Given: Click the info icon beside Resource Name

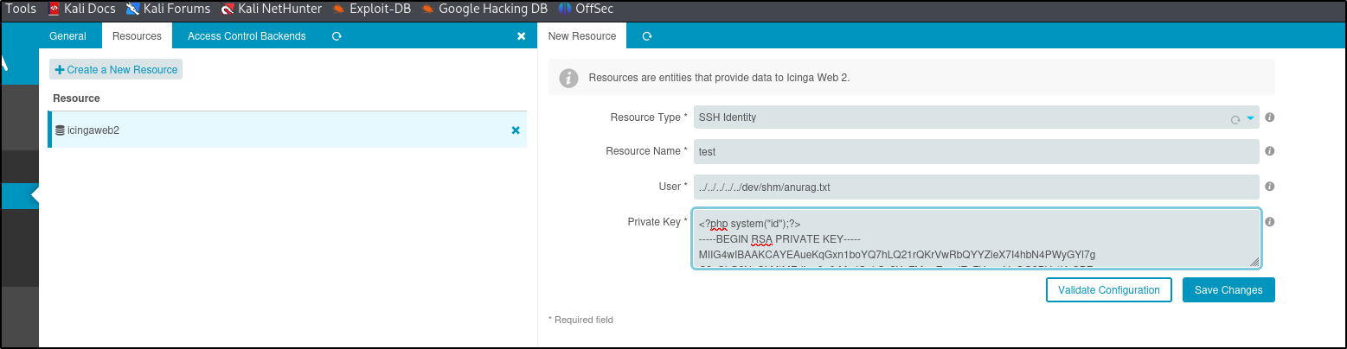Looking at the screenshot, I should point(1269,151).
